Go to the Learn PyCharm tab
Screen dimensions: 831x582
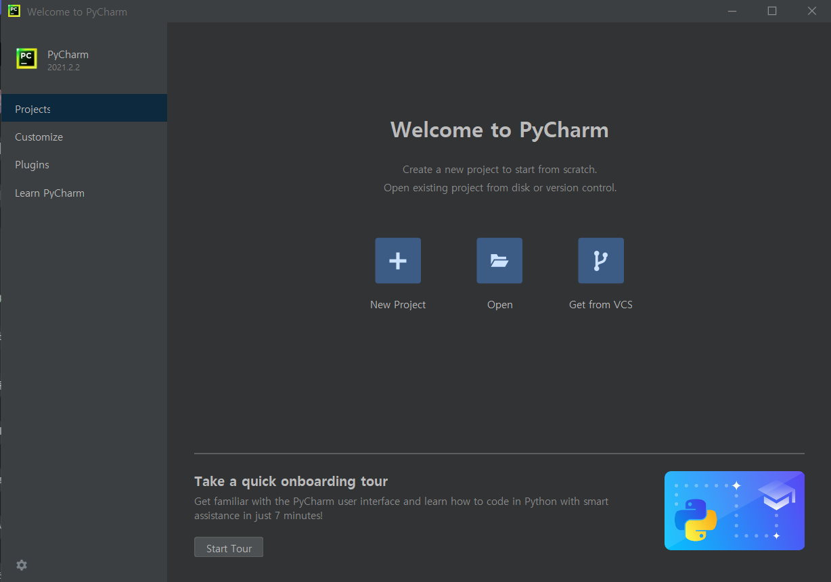(84, 193)
